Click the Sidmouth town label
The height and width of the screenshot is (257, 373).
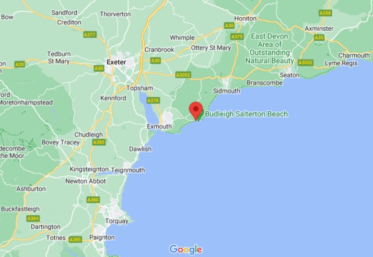(x=226, y=91)
